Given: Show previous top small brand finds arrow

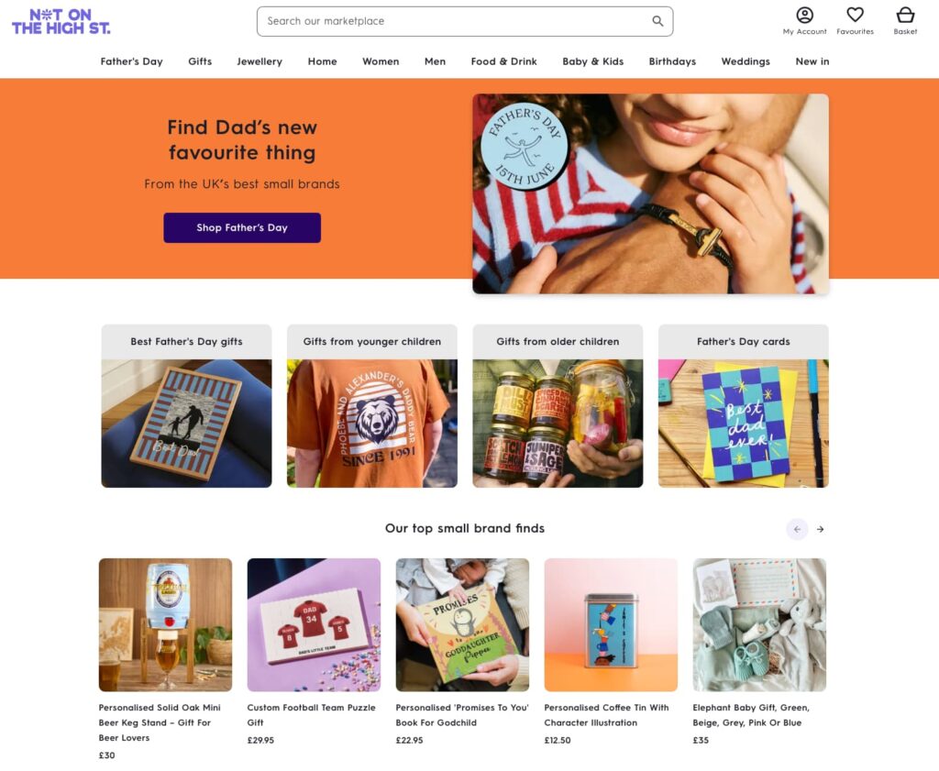Looking at the screenshot, I should pos(797,529).
